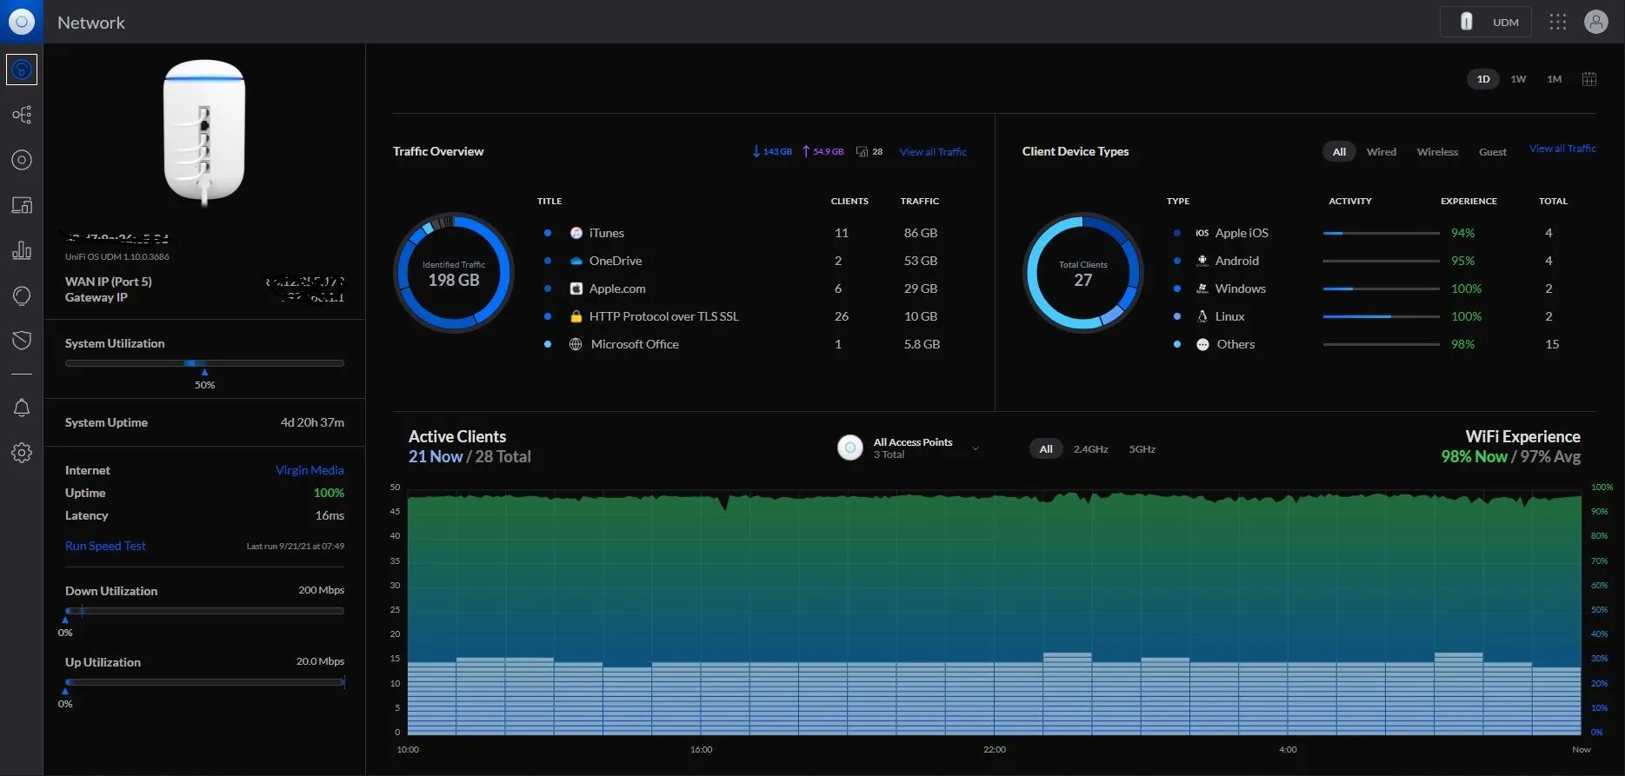Open the user account avatar menu
This screenshot has width=1625, height=776.
1595,22
